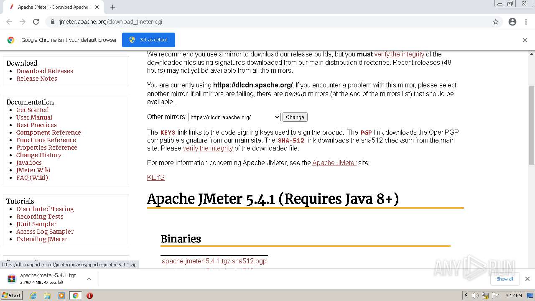Open the Windows Start menu

(11, 296)
